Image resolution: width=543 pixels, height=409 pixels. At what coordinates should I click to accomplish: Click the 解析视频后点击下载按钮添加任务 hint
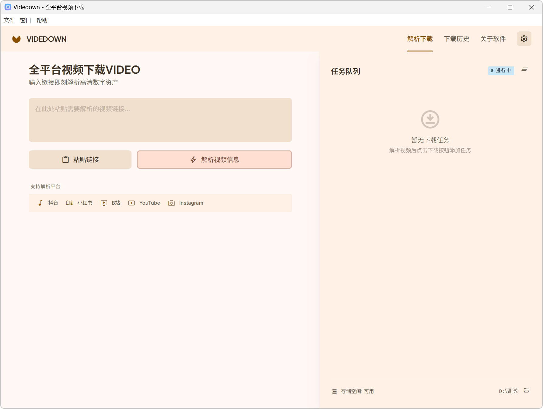click(430, 150)
